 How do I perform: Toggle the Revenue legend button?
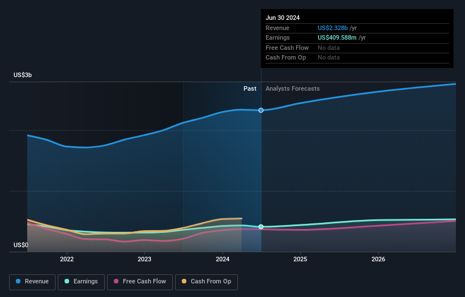coord(32,282)
